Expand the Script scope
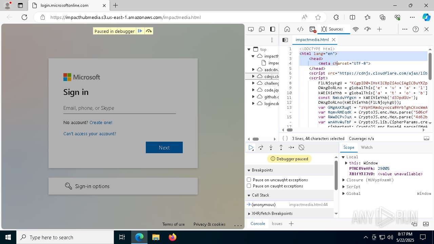 click(343, 187)
